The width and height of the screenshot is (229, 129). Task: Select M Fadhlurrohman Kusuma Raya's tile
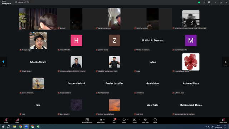point(191,19)
